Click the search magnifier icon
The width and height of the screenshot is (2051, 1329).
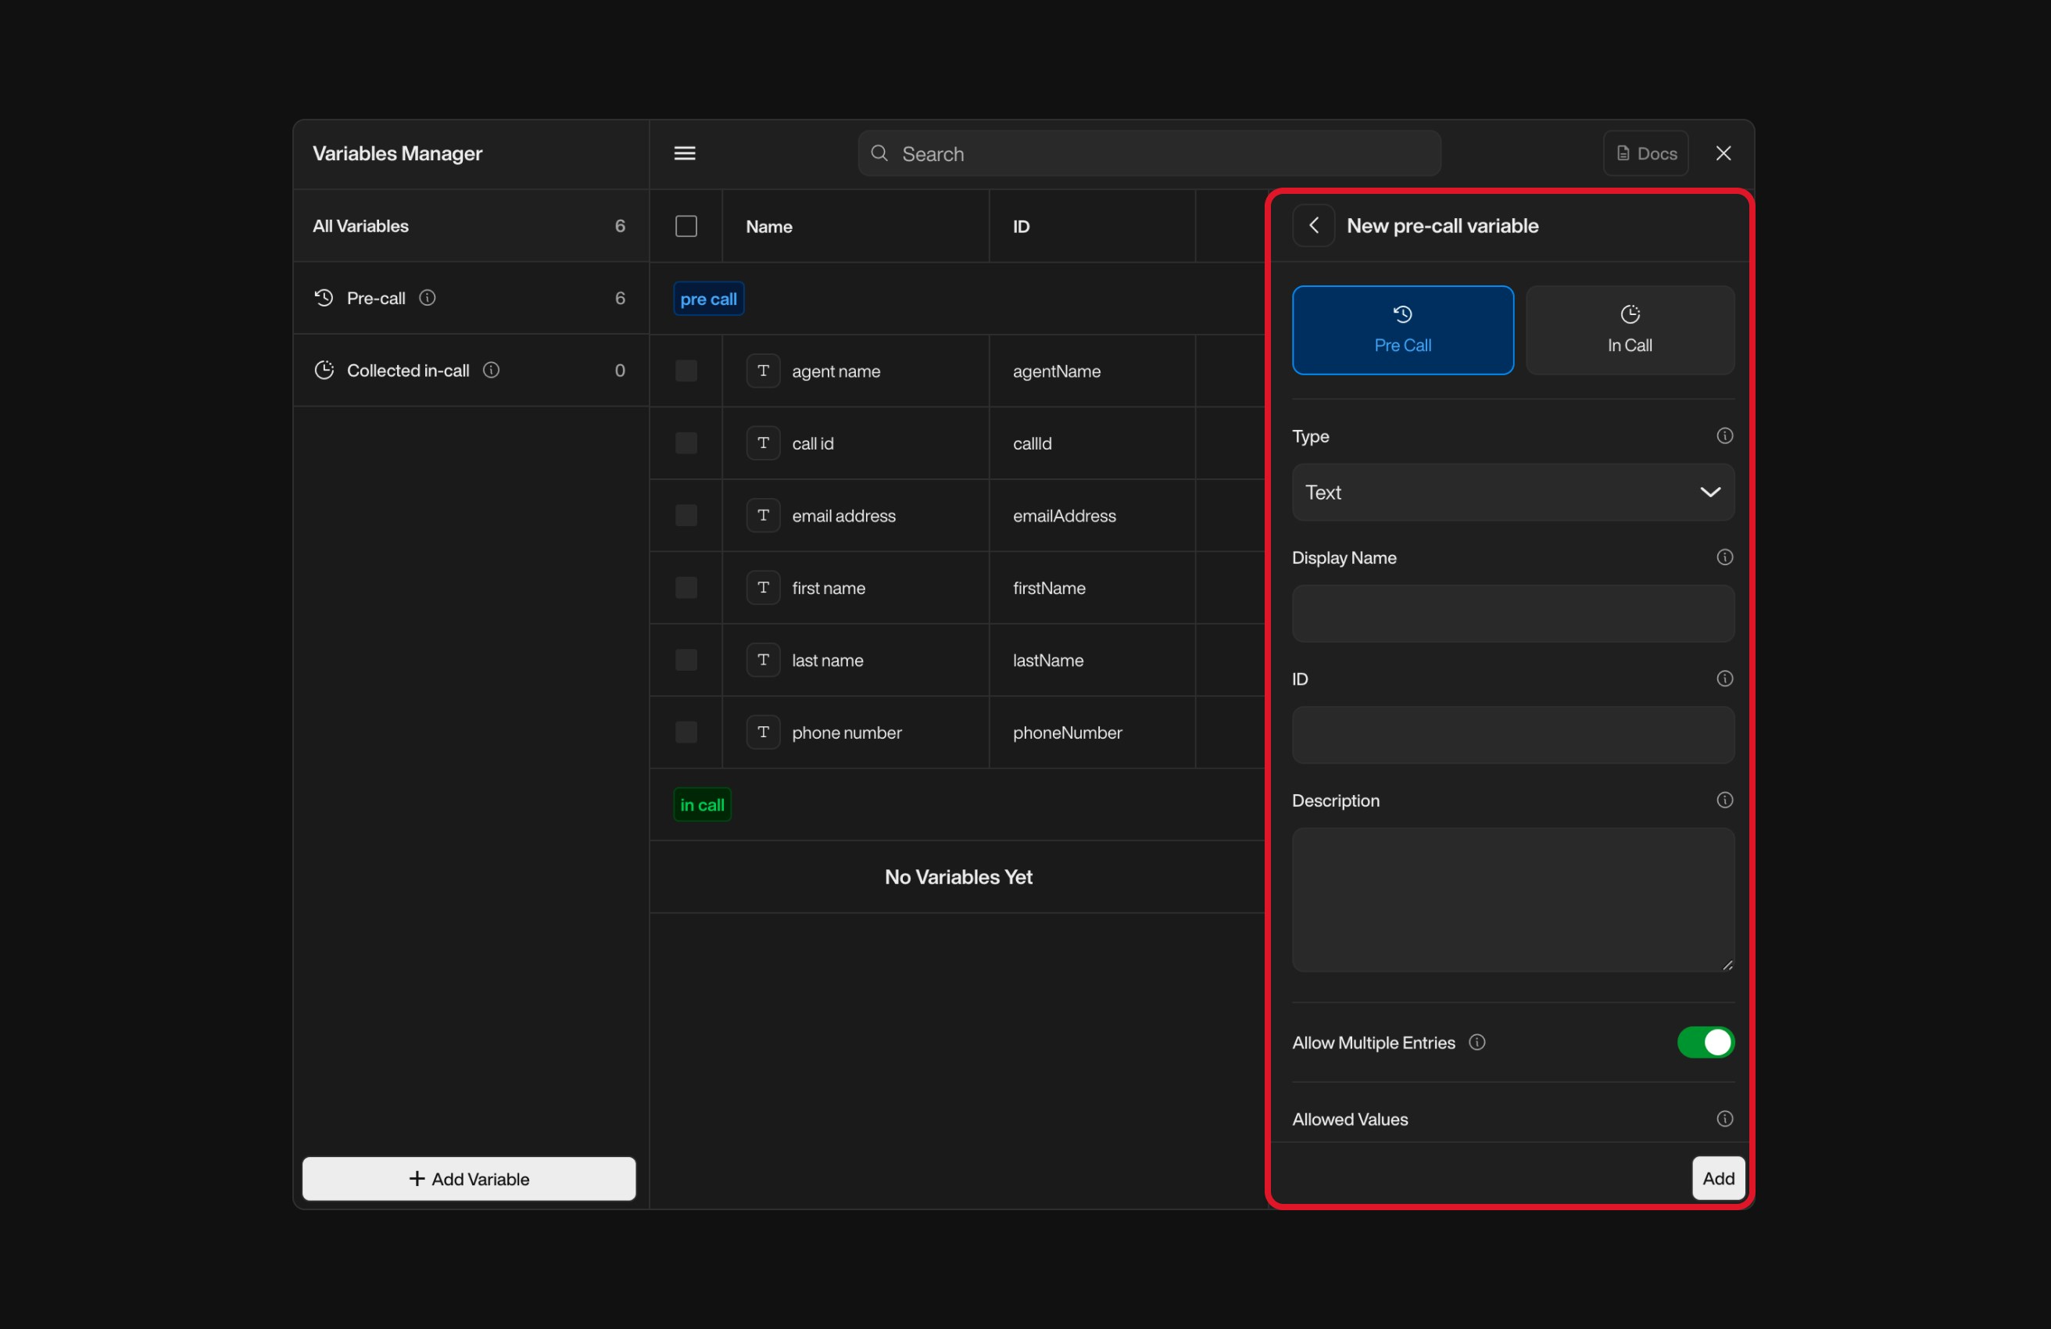click(879, 153)
